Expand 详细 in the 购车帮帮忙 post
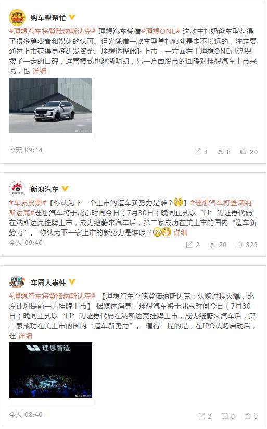This screenshot has width=267, height=429. (x=40, y=71)
